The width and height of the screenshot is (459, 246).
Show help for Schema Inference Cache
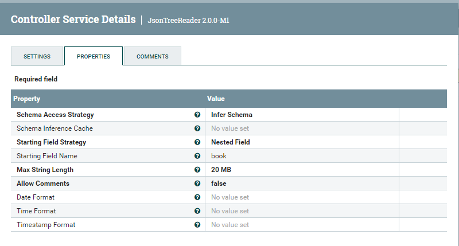pyautogui.click(x=197, y=128)
